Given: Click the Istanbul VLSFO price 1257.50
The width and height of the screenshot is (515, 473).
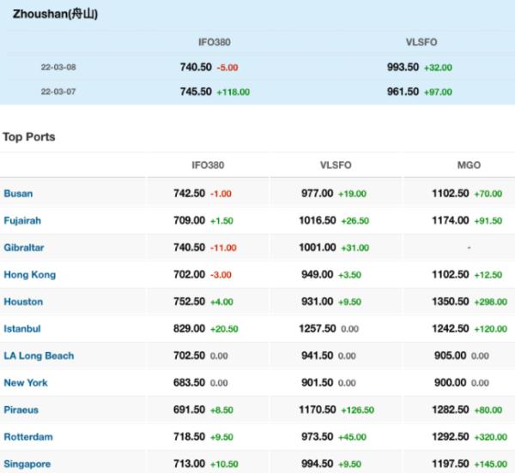Looking at the screenshot, I should (316, 328).
